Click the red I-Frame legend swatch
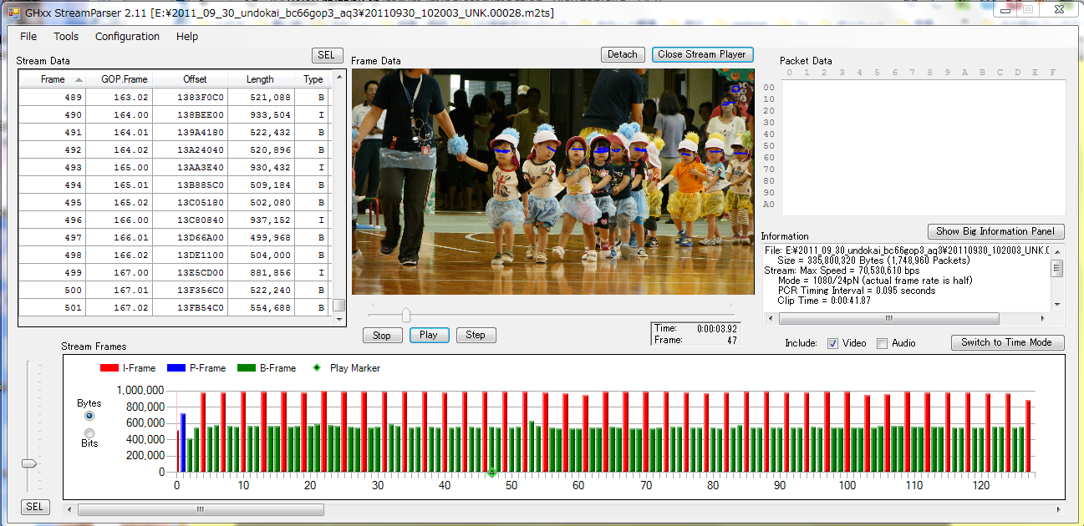The height and width of the screenshot is (526, 1084). coord(109,368)
